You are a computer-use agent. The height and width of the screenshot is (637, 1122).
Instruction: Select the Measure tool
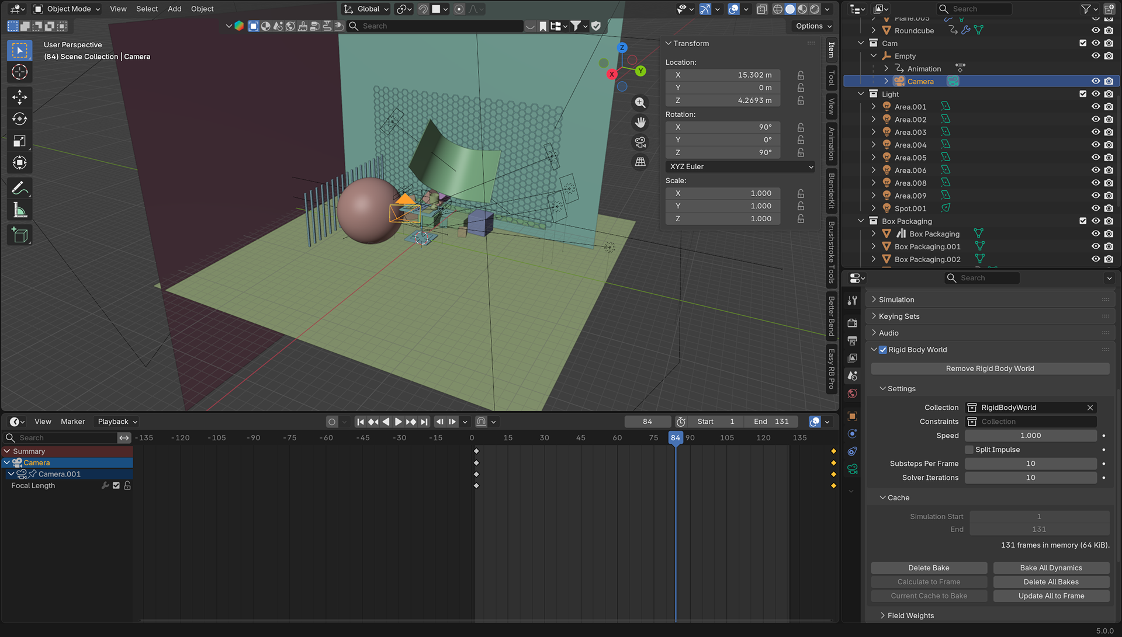click(19, 210)
